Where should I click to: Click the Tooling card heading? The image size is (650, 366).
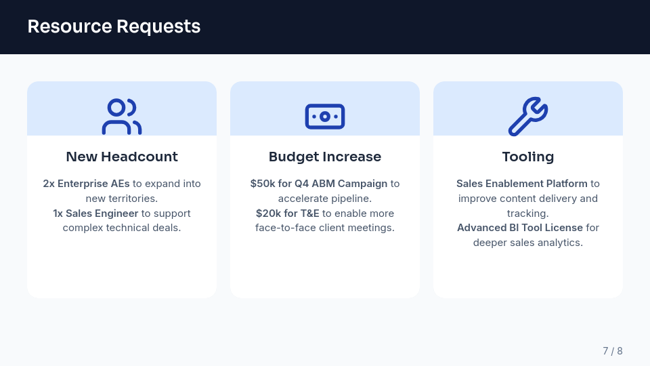pyautogui.click(x=528, y=157)
